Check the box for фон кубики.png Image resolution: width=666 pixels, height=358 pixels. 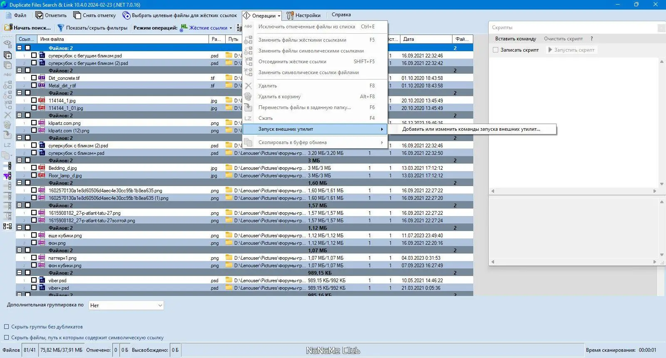click(34, 265)
